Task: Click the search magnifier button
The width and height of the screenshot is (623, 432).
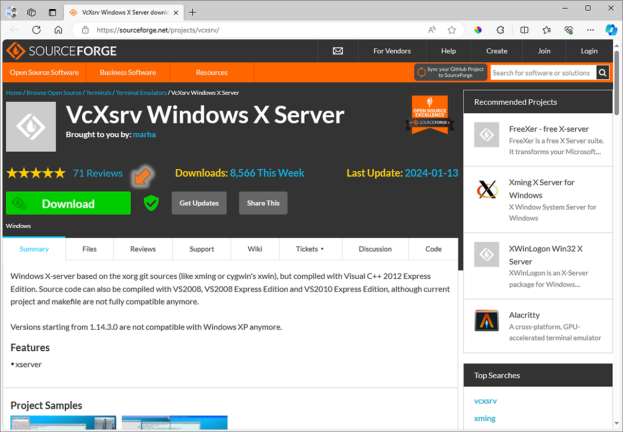Action: point(603,72)
